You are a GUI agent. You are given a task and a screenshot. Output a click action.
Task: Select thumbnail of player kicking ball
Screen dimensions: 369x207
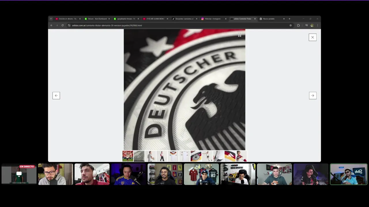[x=207, y=156]
